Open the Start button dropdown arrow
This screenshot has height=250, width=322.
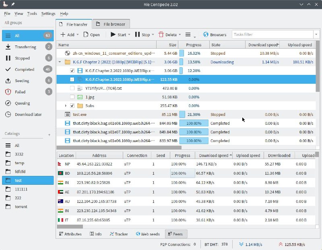coord(129,35)
